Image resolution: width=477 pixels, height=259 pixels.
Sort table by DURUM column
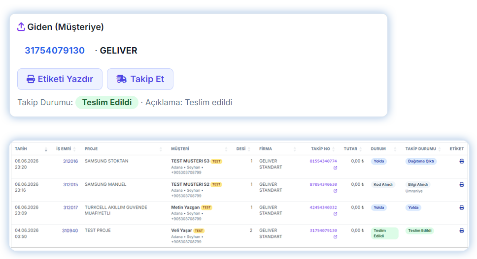click(395, 149)
